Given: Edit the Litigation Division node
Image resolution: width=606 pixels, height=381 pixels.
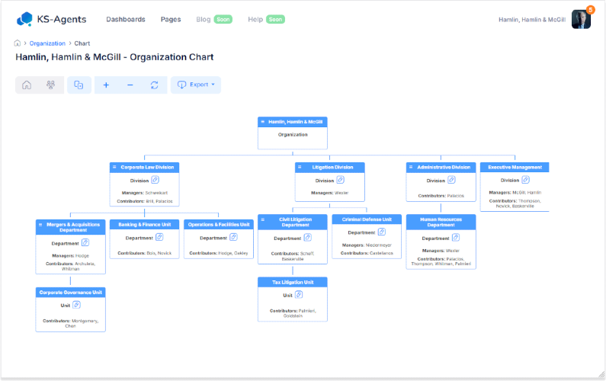Looking at the screenshot, I should [x=340, y=180].
